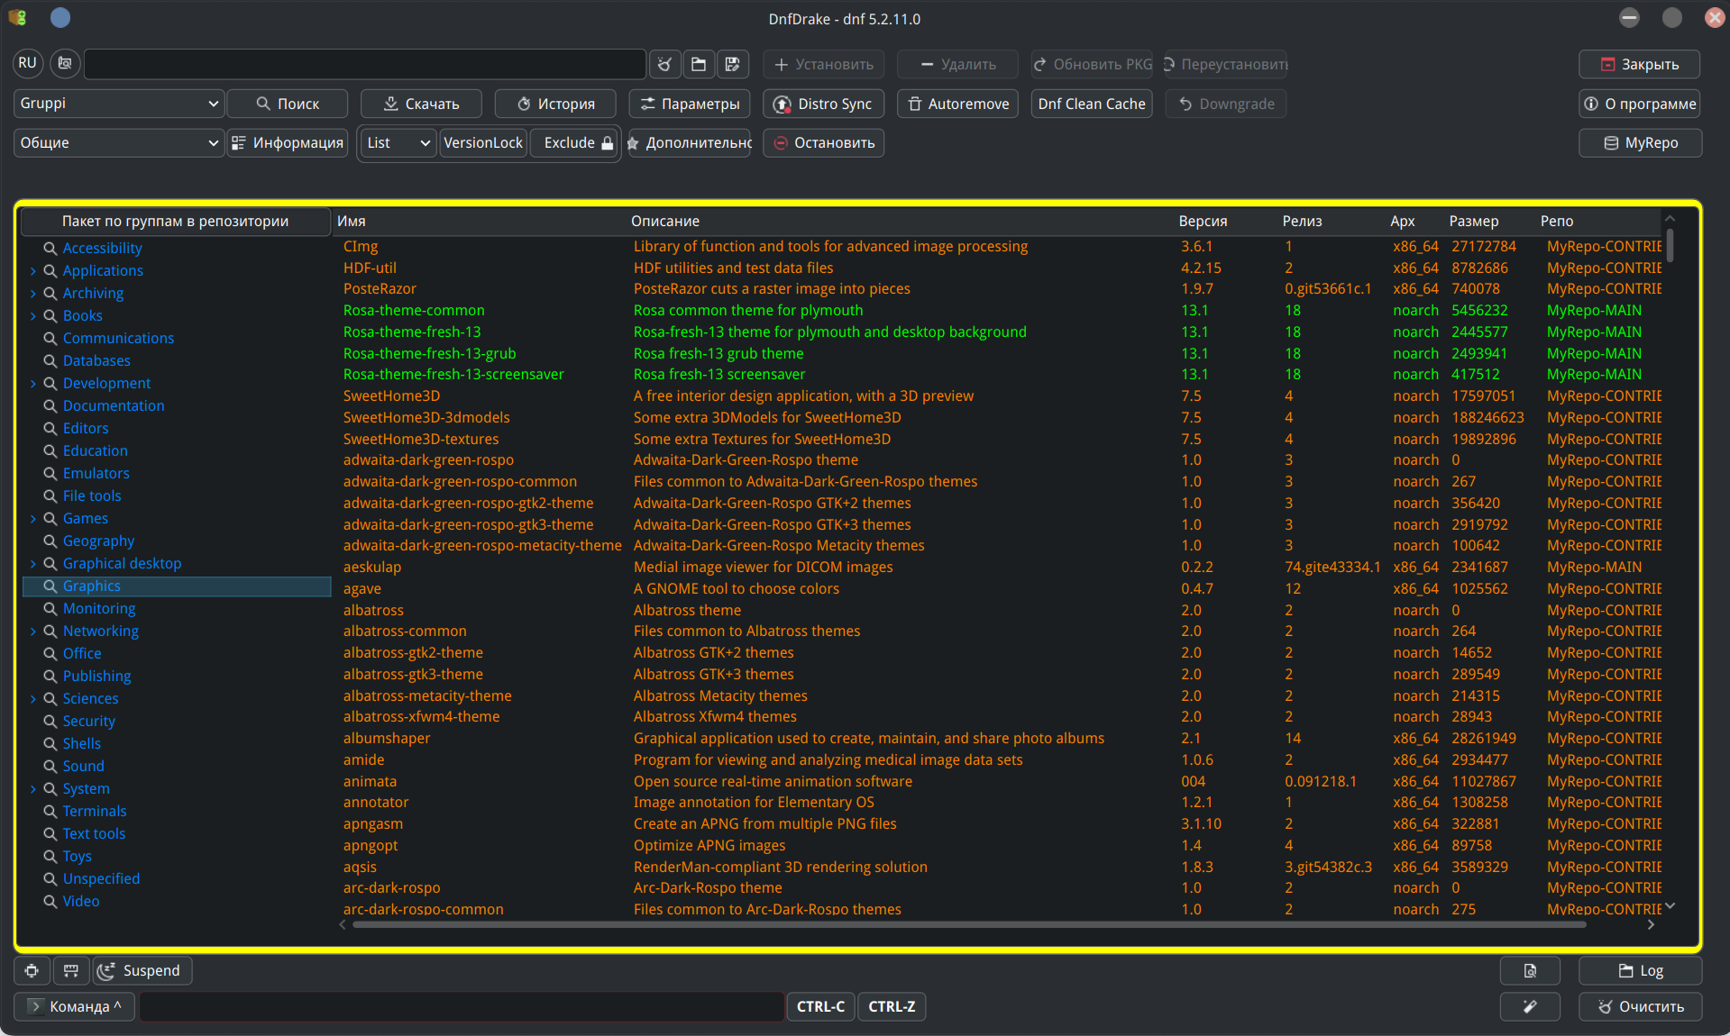1730x1036 pixels.
Task: Select the Sound category in the tree
Action: coord(83,766)
